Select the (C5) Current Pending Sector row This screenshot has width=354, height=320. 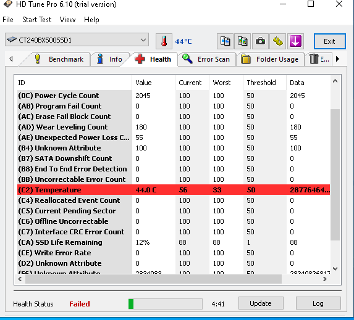pos(174,211)
